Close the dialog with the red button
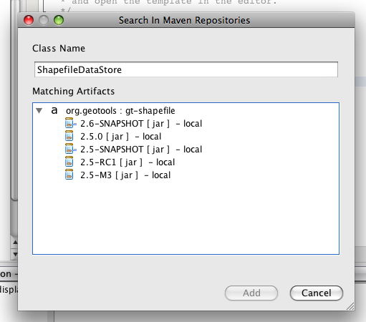 [29, 20]
